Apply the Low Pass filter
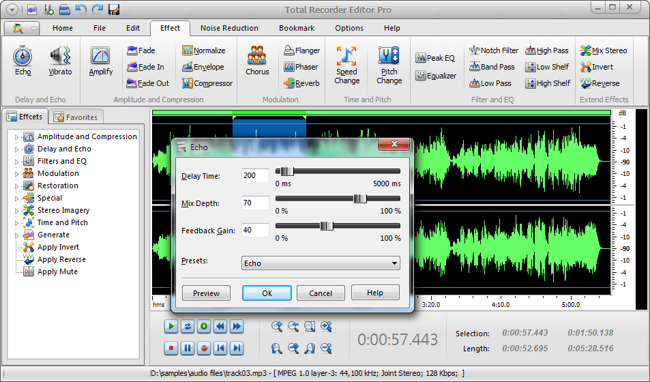 click(490, 83)
